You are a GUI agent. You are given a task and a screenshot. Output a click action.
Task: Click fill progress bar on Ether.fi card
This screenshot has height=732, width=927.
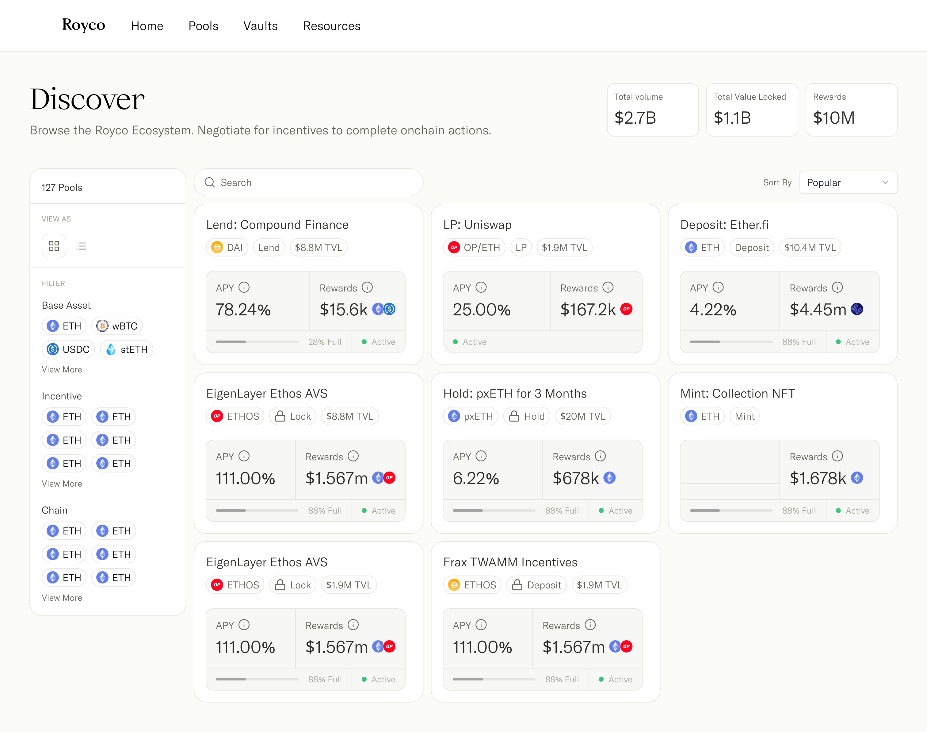click(731, 342)
